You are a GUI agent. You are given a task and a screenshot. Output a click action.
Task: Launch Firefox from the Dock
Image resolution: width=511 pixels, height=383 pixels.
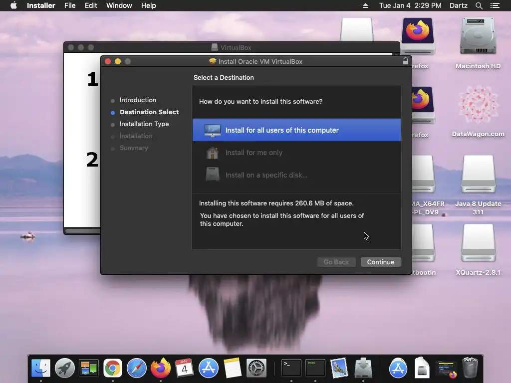pos(160,368)
